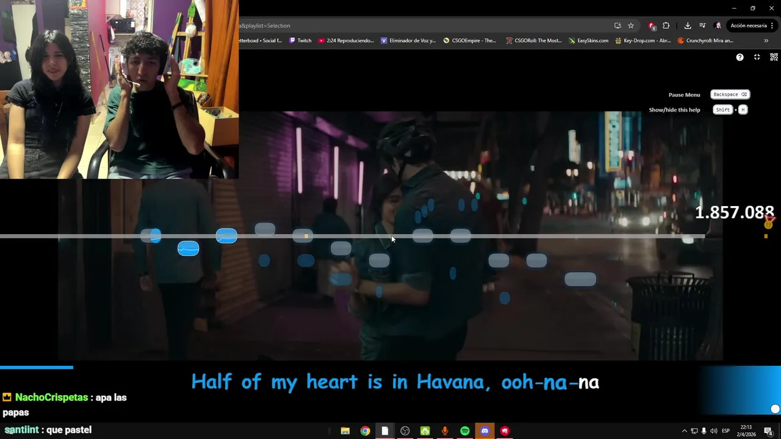The width and height of the screenshot is (781, 439).
Task: Click the H key hint for show/hide help
Action: (743, 110)
